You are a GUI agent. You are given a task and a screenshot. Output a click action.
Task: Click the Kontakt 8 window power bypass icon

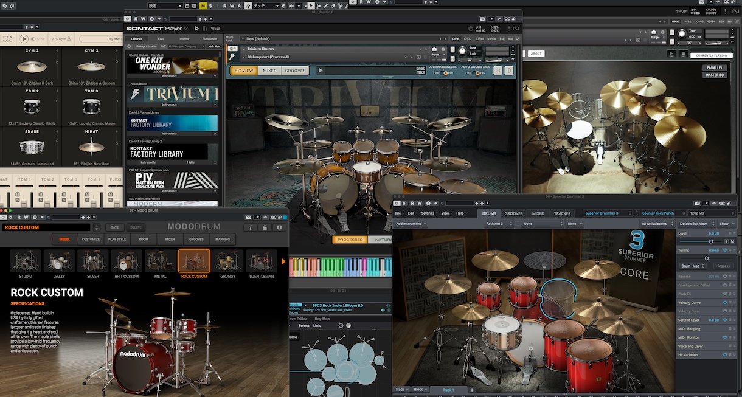pyautogui.click(x=129, y=19)
